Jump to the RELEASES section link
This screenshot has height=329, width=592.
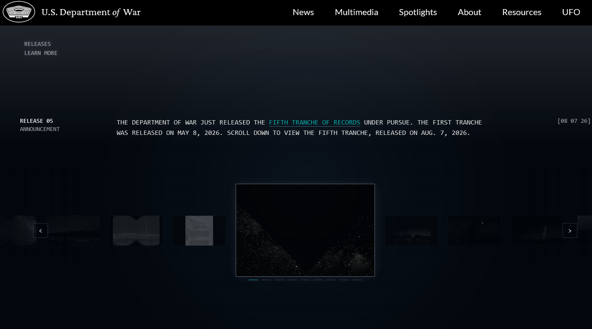(38, 44)
